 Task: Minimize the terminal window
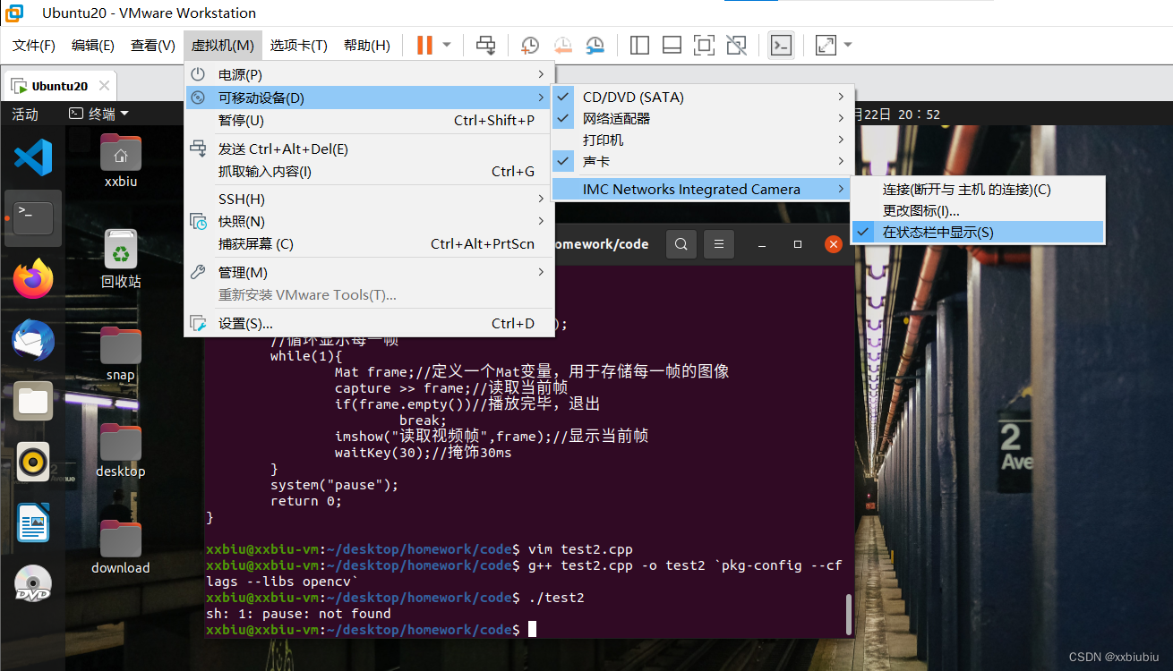[x=762, y=244]
